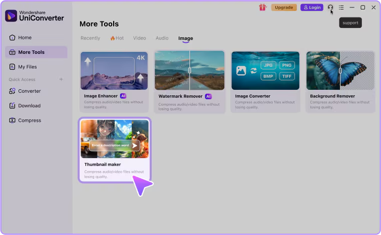
Task: Click the 'Watermark Remover' title text
Action: coord(180,96)
